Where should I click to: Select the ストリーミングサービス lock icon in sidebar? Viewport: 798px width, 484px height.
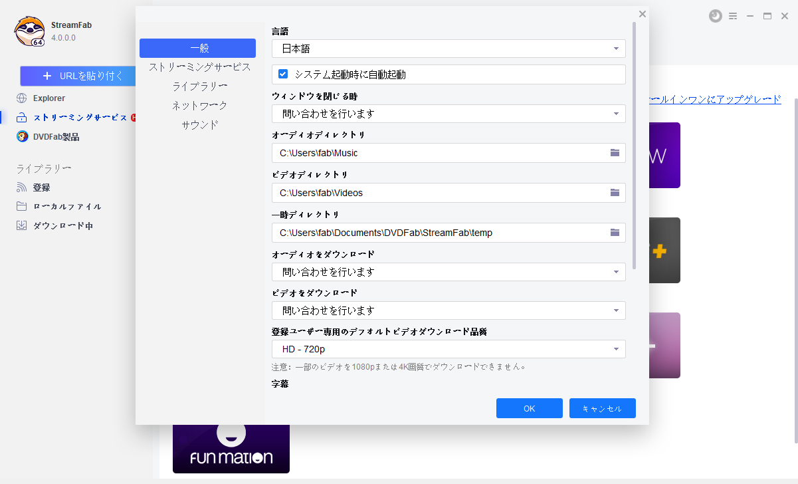pos(22,118)
